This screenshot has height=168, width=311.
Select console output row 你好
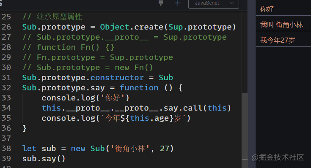(283, 9)
